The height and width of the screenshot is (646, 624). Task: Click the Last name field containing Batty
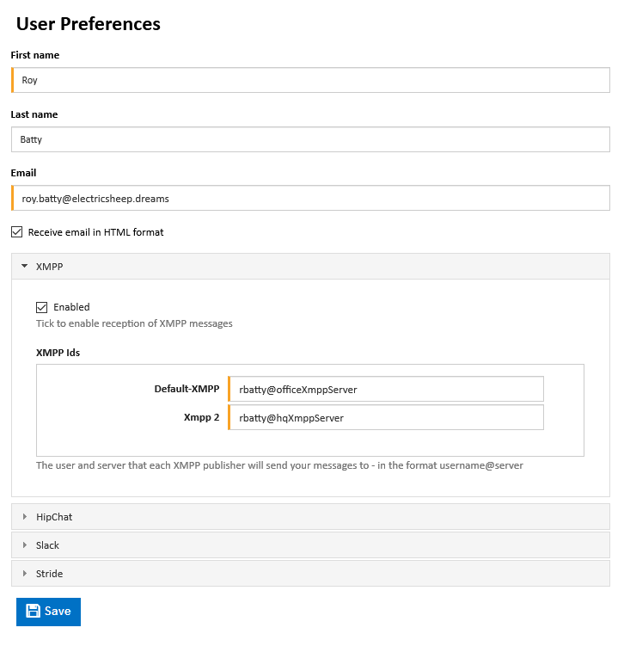311,139
